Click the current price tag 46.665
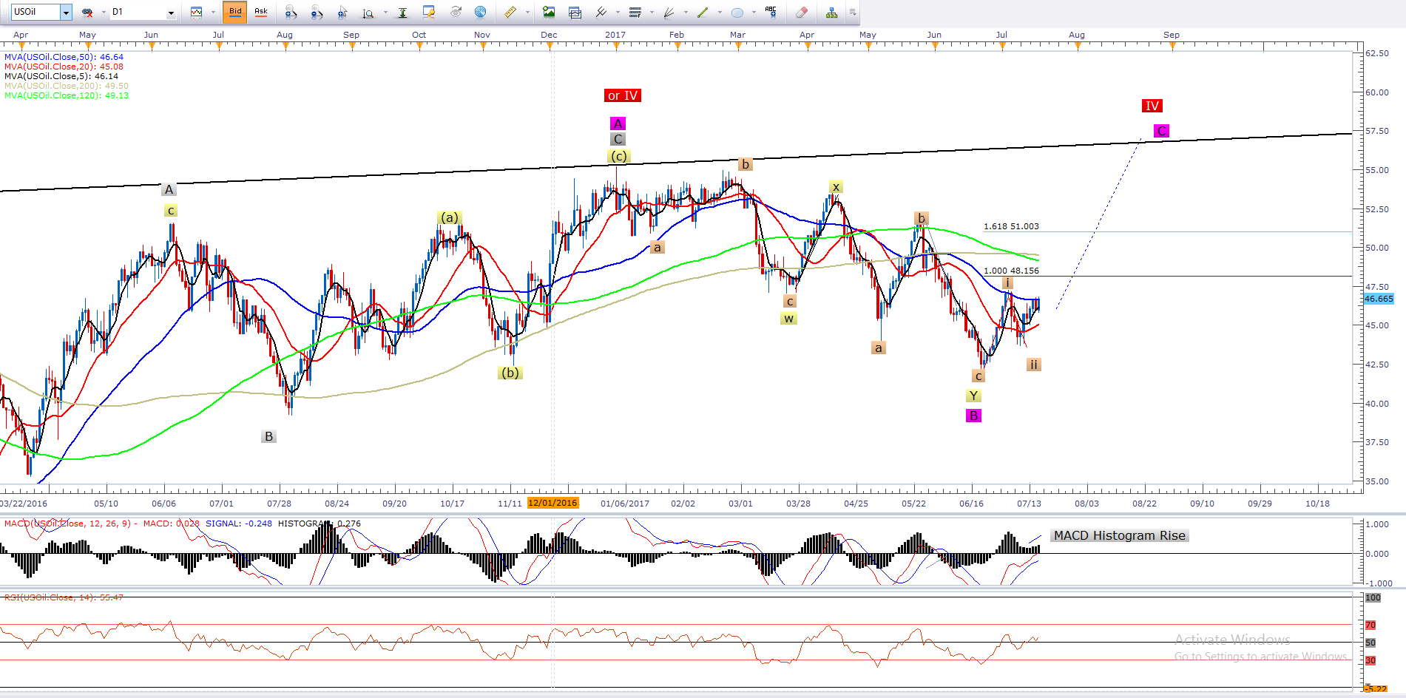Viewport: 1406px width, 698px height. tap(1378, 299)
